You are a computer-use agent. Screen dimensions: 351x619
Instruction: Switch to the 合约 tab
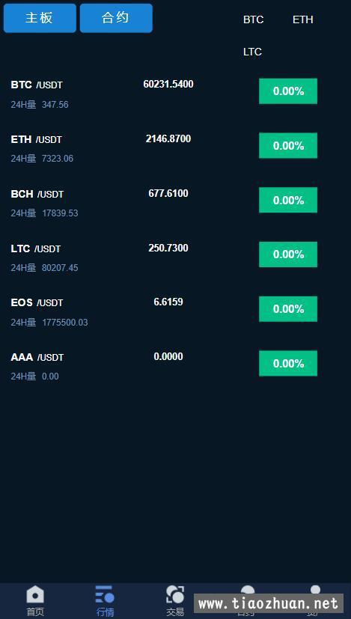(x=116, y=18)
